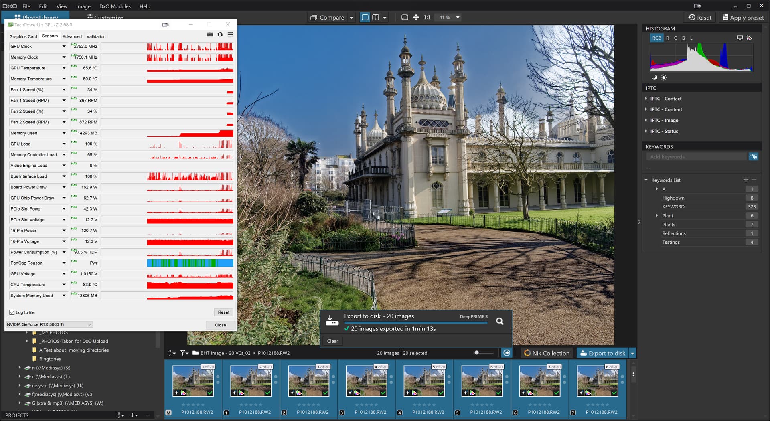
Task: Select the RGB histogram channel
Action: 657,38
